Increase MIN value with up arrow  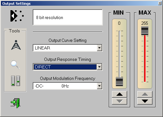pos(120,94)
